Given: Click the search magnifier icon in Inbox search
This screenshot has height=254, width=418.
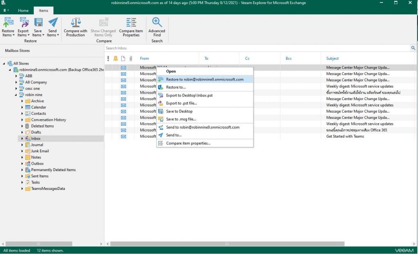Looking at the screenshot, I should coord(413,48).
